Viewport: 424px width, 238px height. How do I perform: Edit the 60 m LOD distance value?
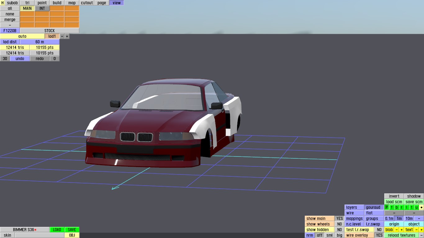(x=40, y=42)
